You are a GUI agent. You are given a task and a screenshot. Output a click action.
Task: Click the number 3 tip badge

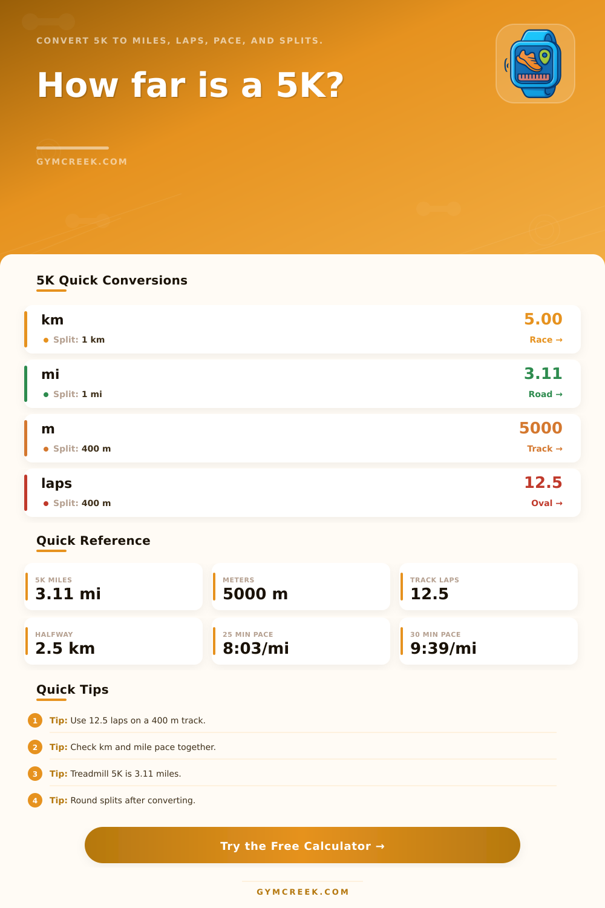point(35,774)
